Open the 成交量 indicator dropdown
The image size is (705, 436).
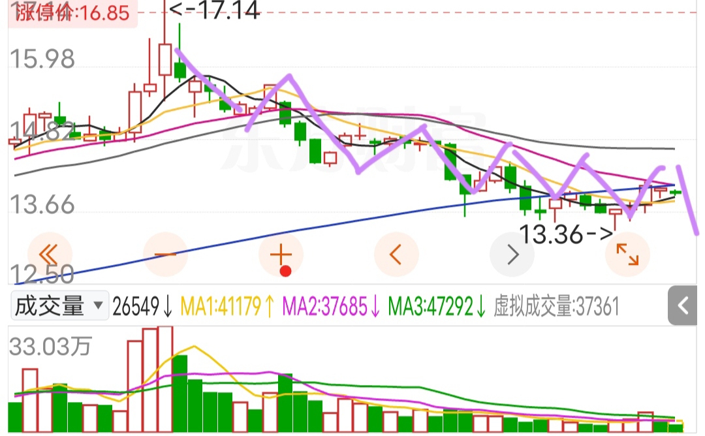[59, 306]
